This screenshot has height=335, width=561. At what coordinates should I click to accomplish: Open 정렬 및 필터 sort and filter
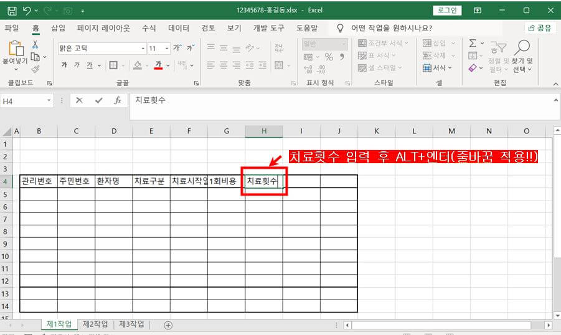click(x=498, y=57)
